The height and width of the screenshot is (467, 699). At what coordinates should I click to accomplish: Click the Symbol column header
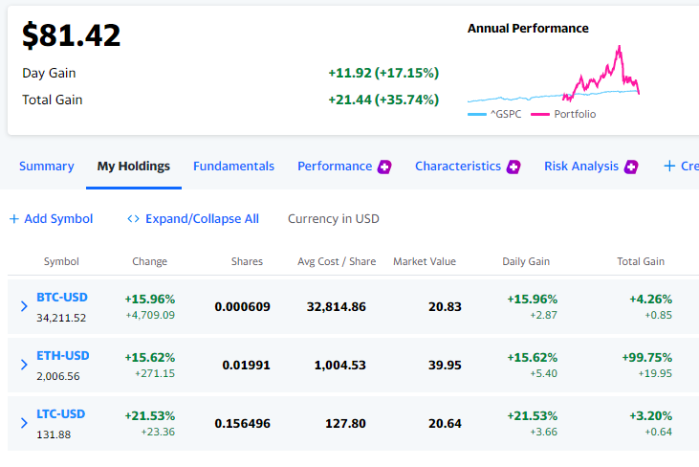(61, 261)
